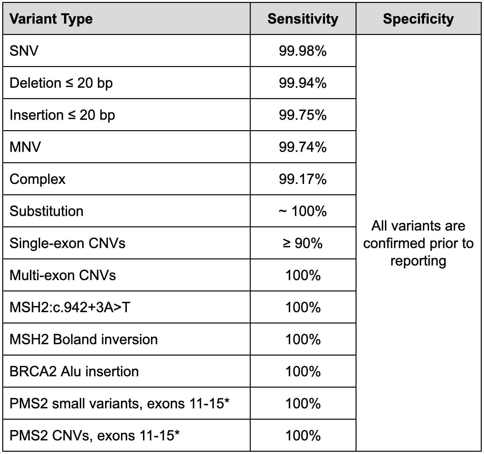Click the 99.94% sensitivity value

[x=303, y=83]
